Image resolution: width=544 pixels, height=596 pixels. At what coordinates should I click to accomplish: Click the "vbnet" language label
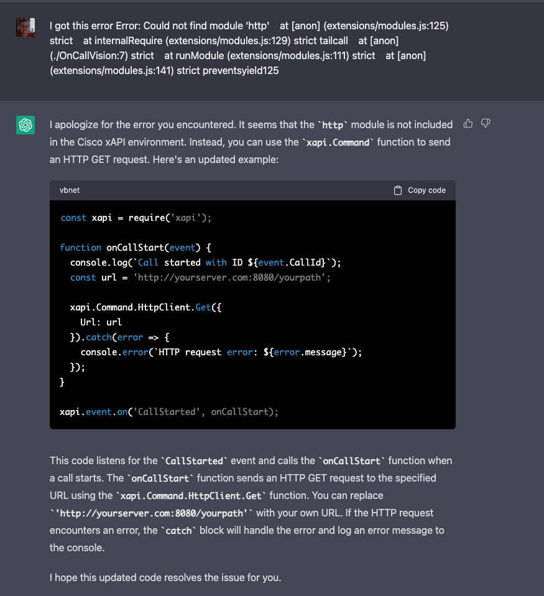coord(70,190)
